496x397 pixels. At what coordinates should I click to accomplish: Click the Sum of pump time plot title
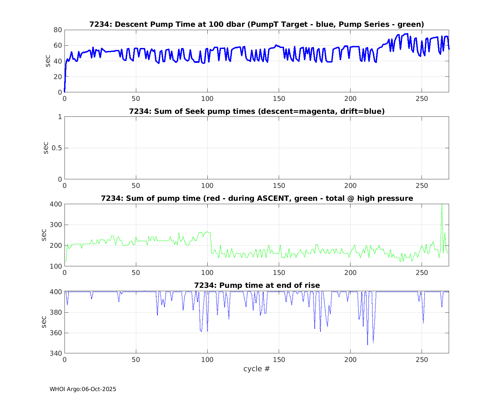coord(257,198)
